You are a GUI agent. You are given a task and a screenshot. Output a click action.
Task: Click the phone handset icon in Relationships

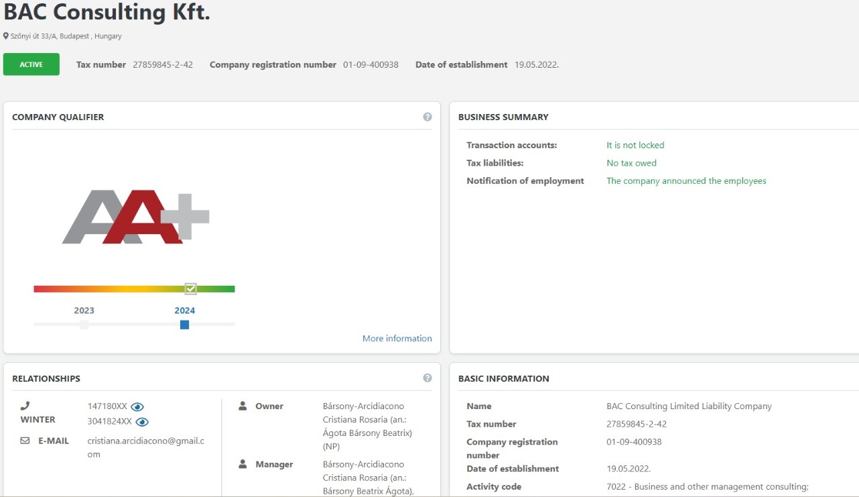pos(25,406)
